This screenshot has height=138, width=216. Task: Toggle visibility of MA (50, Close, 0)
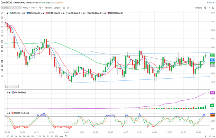tap(64, 13)
